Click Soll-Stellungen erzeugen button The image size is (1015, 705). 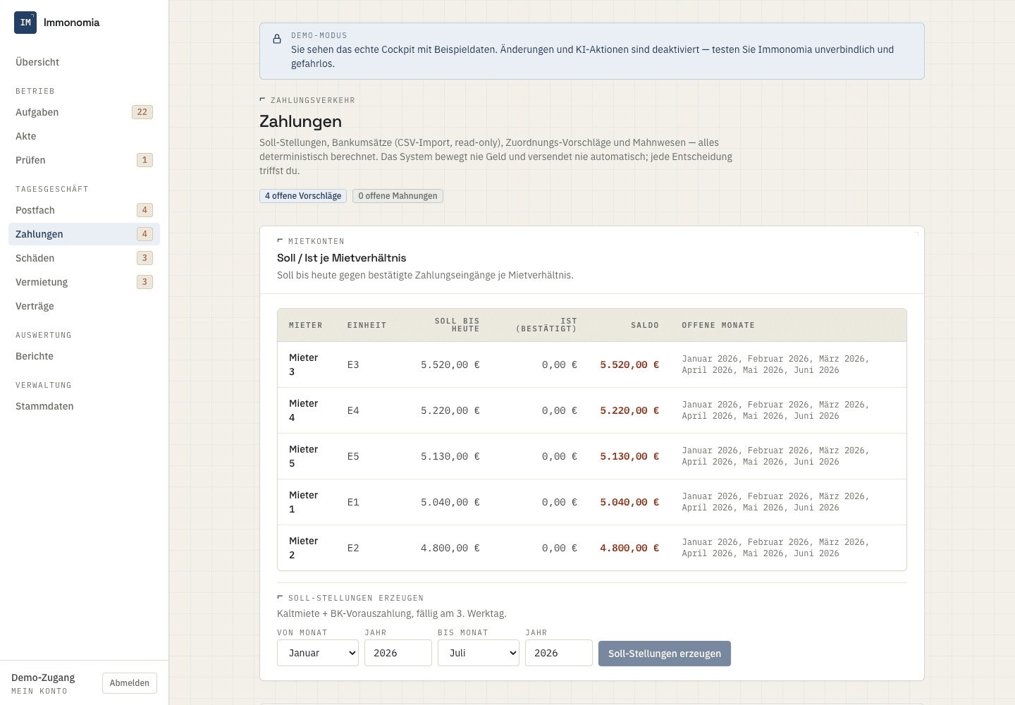(665, 654)
